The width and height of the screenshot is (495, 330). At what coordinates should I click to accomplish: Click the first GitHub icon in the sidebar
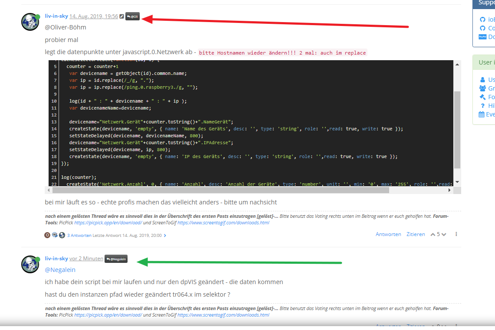pyautogui.click(x=482, y=19)
